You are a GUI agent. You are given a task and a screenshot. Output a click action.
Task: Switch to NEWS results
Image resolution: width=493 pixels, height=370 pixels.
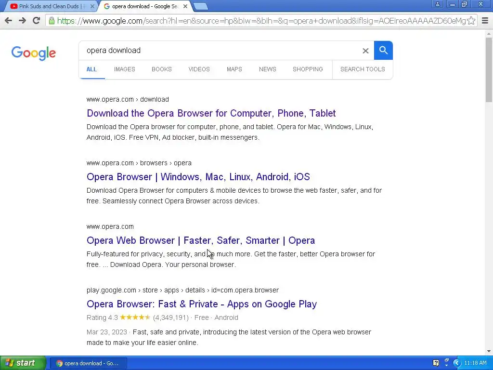pyautogui.click(x=268, y=69)
